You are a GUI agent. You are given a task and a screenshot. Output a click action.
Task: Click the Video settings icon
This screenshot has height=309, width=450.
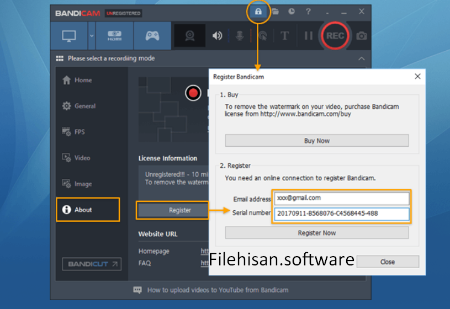click(67, 158)
